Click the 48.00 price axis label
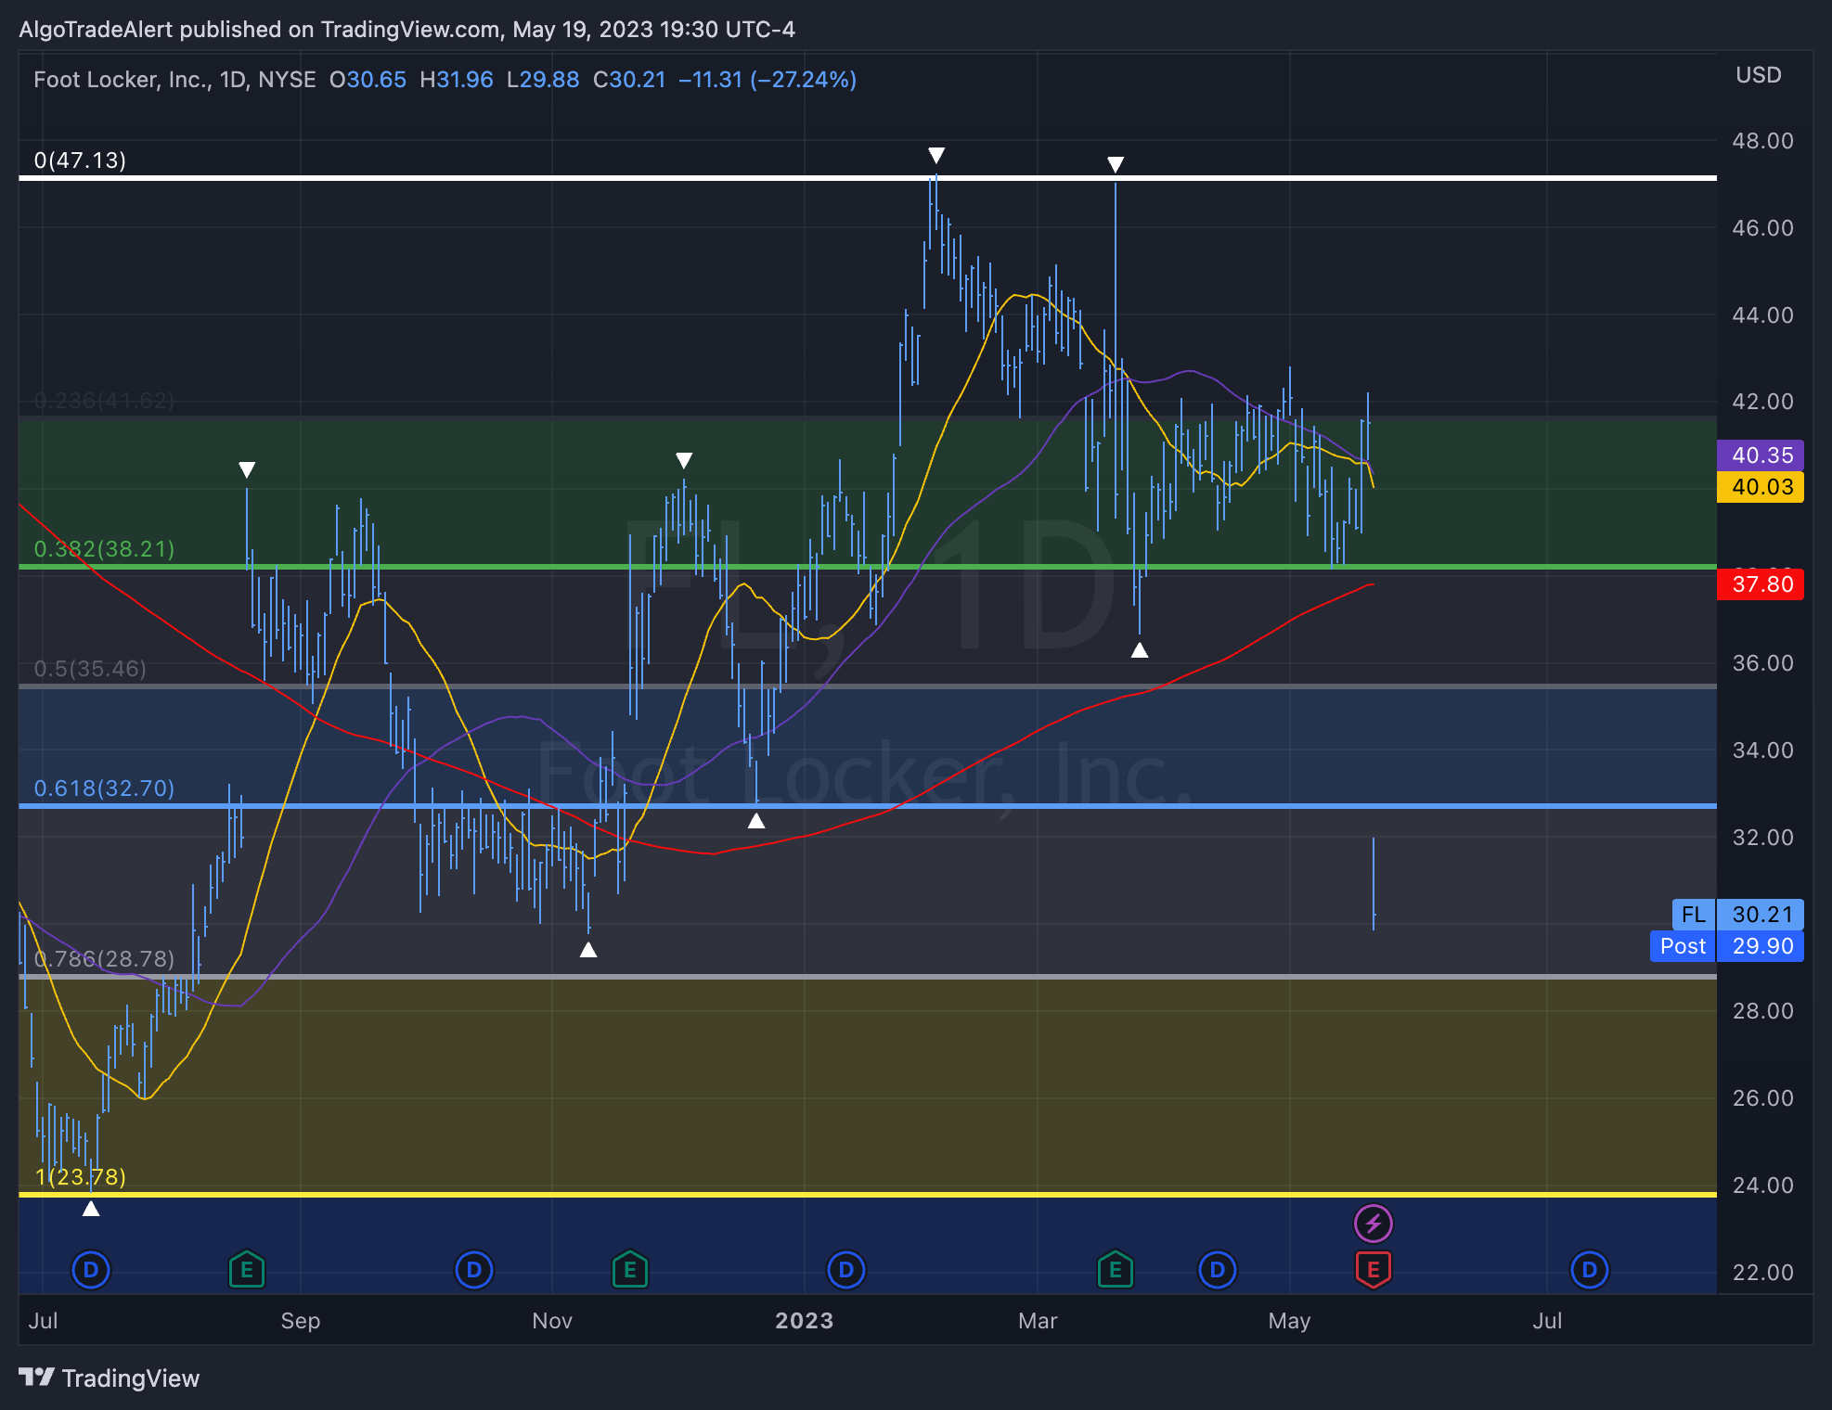The width and height of the screenshot is (1832, 1410). pos(1762,141)
